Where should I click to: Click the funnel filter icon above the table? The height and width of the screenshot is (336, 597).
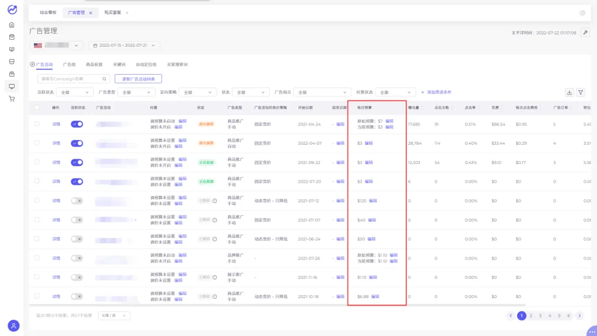(581, 92)
